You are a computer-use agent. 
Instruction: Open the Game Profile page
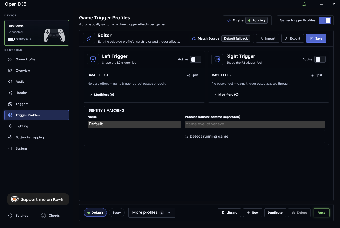coord(37,59)
